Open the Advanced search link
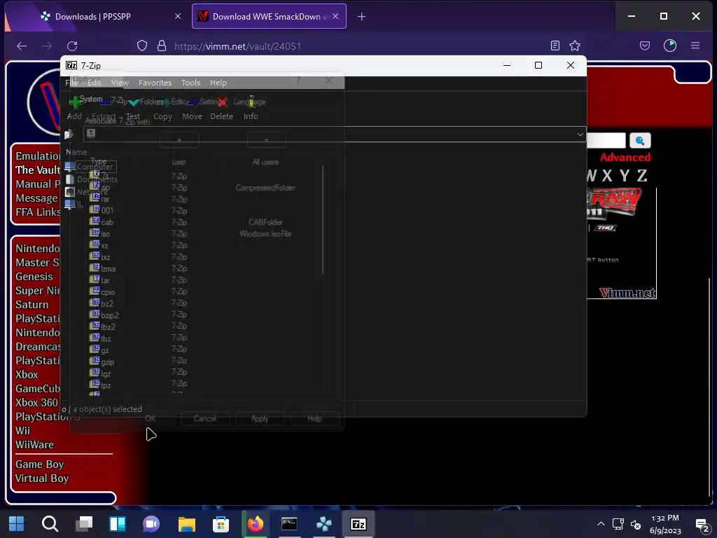The width and height of the screenshot is (717, 538). 625,158
